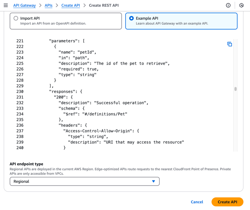
Task: Click the "parameters": [ line
Action: coord(67,41)
